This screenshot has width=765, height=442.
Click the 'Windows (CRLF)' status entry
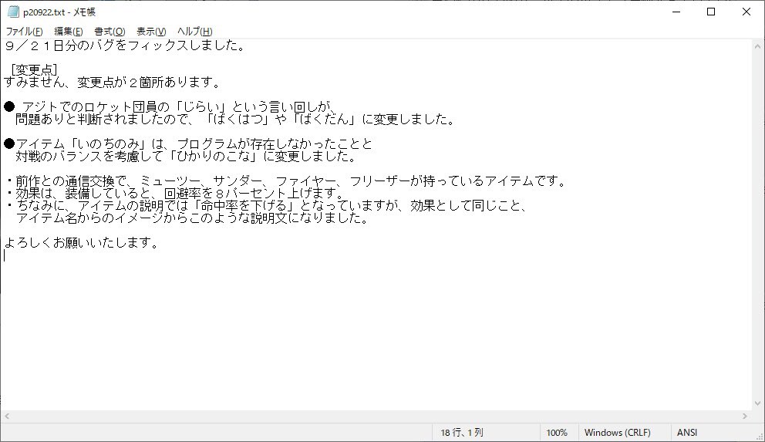617,433
